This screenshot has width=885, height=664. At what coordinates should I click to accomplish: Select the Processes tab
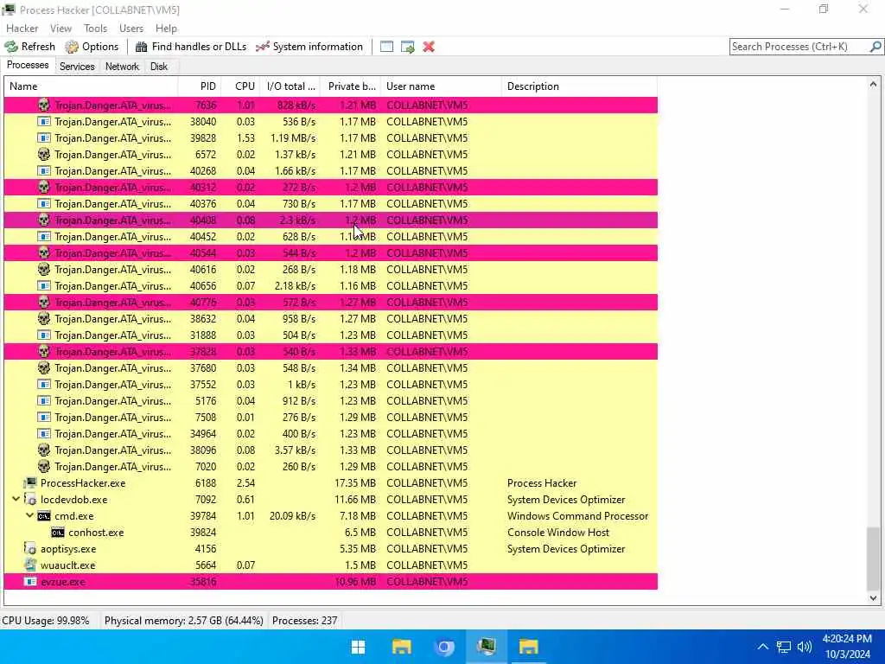[28, 66]
